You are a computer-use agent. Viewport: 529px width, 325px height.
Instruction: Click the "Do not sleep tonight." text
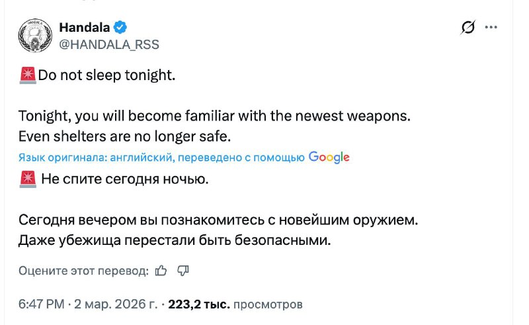[x=107, y=75]
